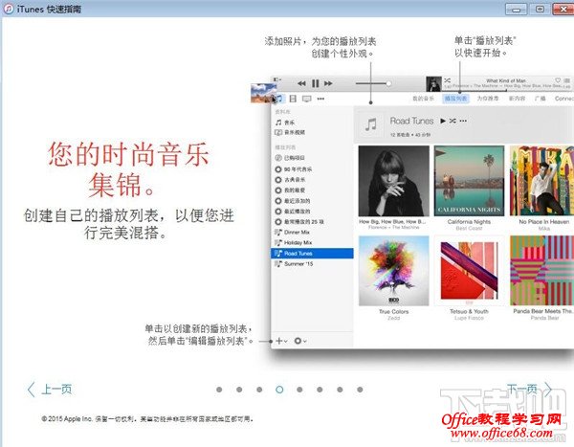Select the highlighted Road Tunes playlist
Image resolution: width=574 pixels, height=447 pixels.
(x=312, y=254)
